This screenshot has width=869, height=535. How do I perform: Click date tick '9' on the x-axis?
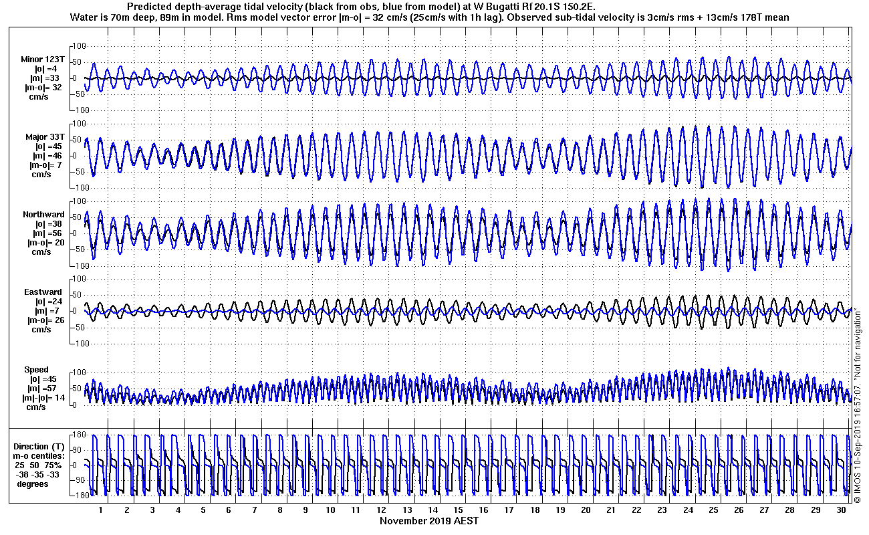pos(305,510)
